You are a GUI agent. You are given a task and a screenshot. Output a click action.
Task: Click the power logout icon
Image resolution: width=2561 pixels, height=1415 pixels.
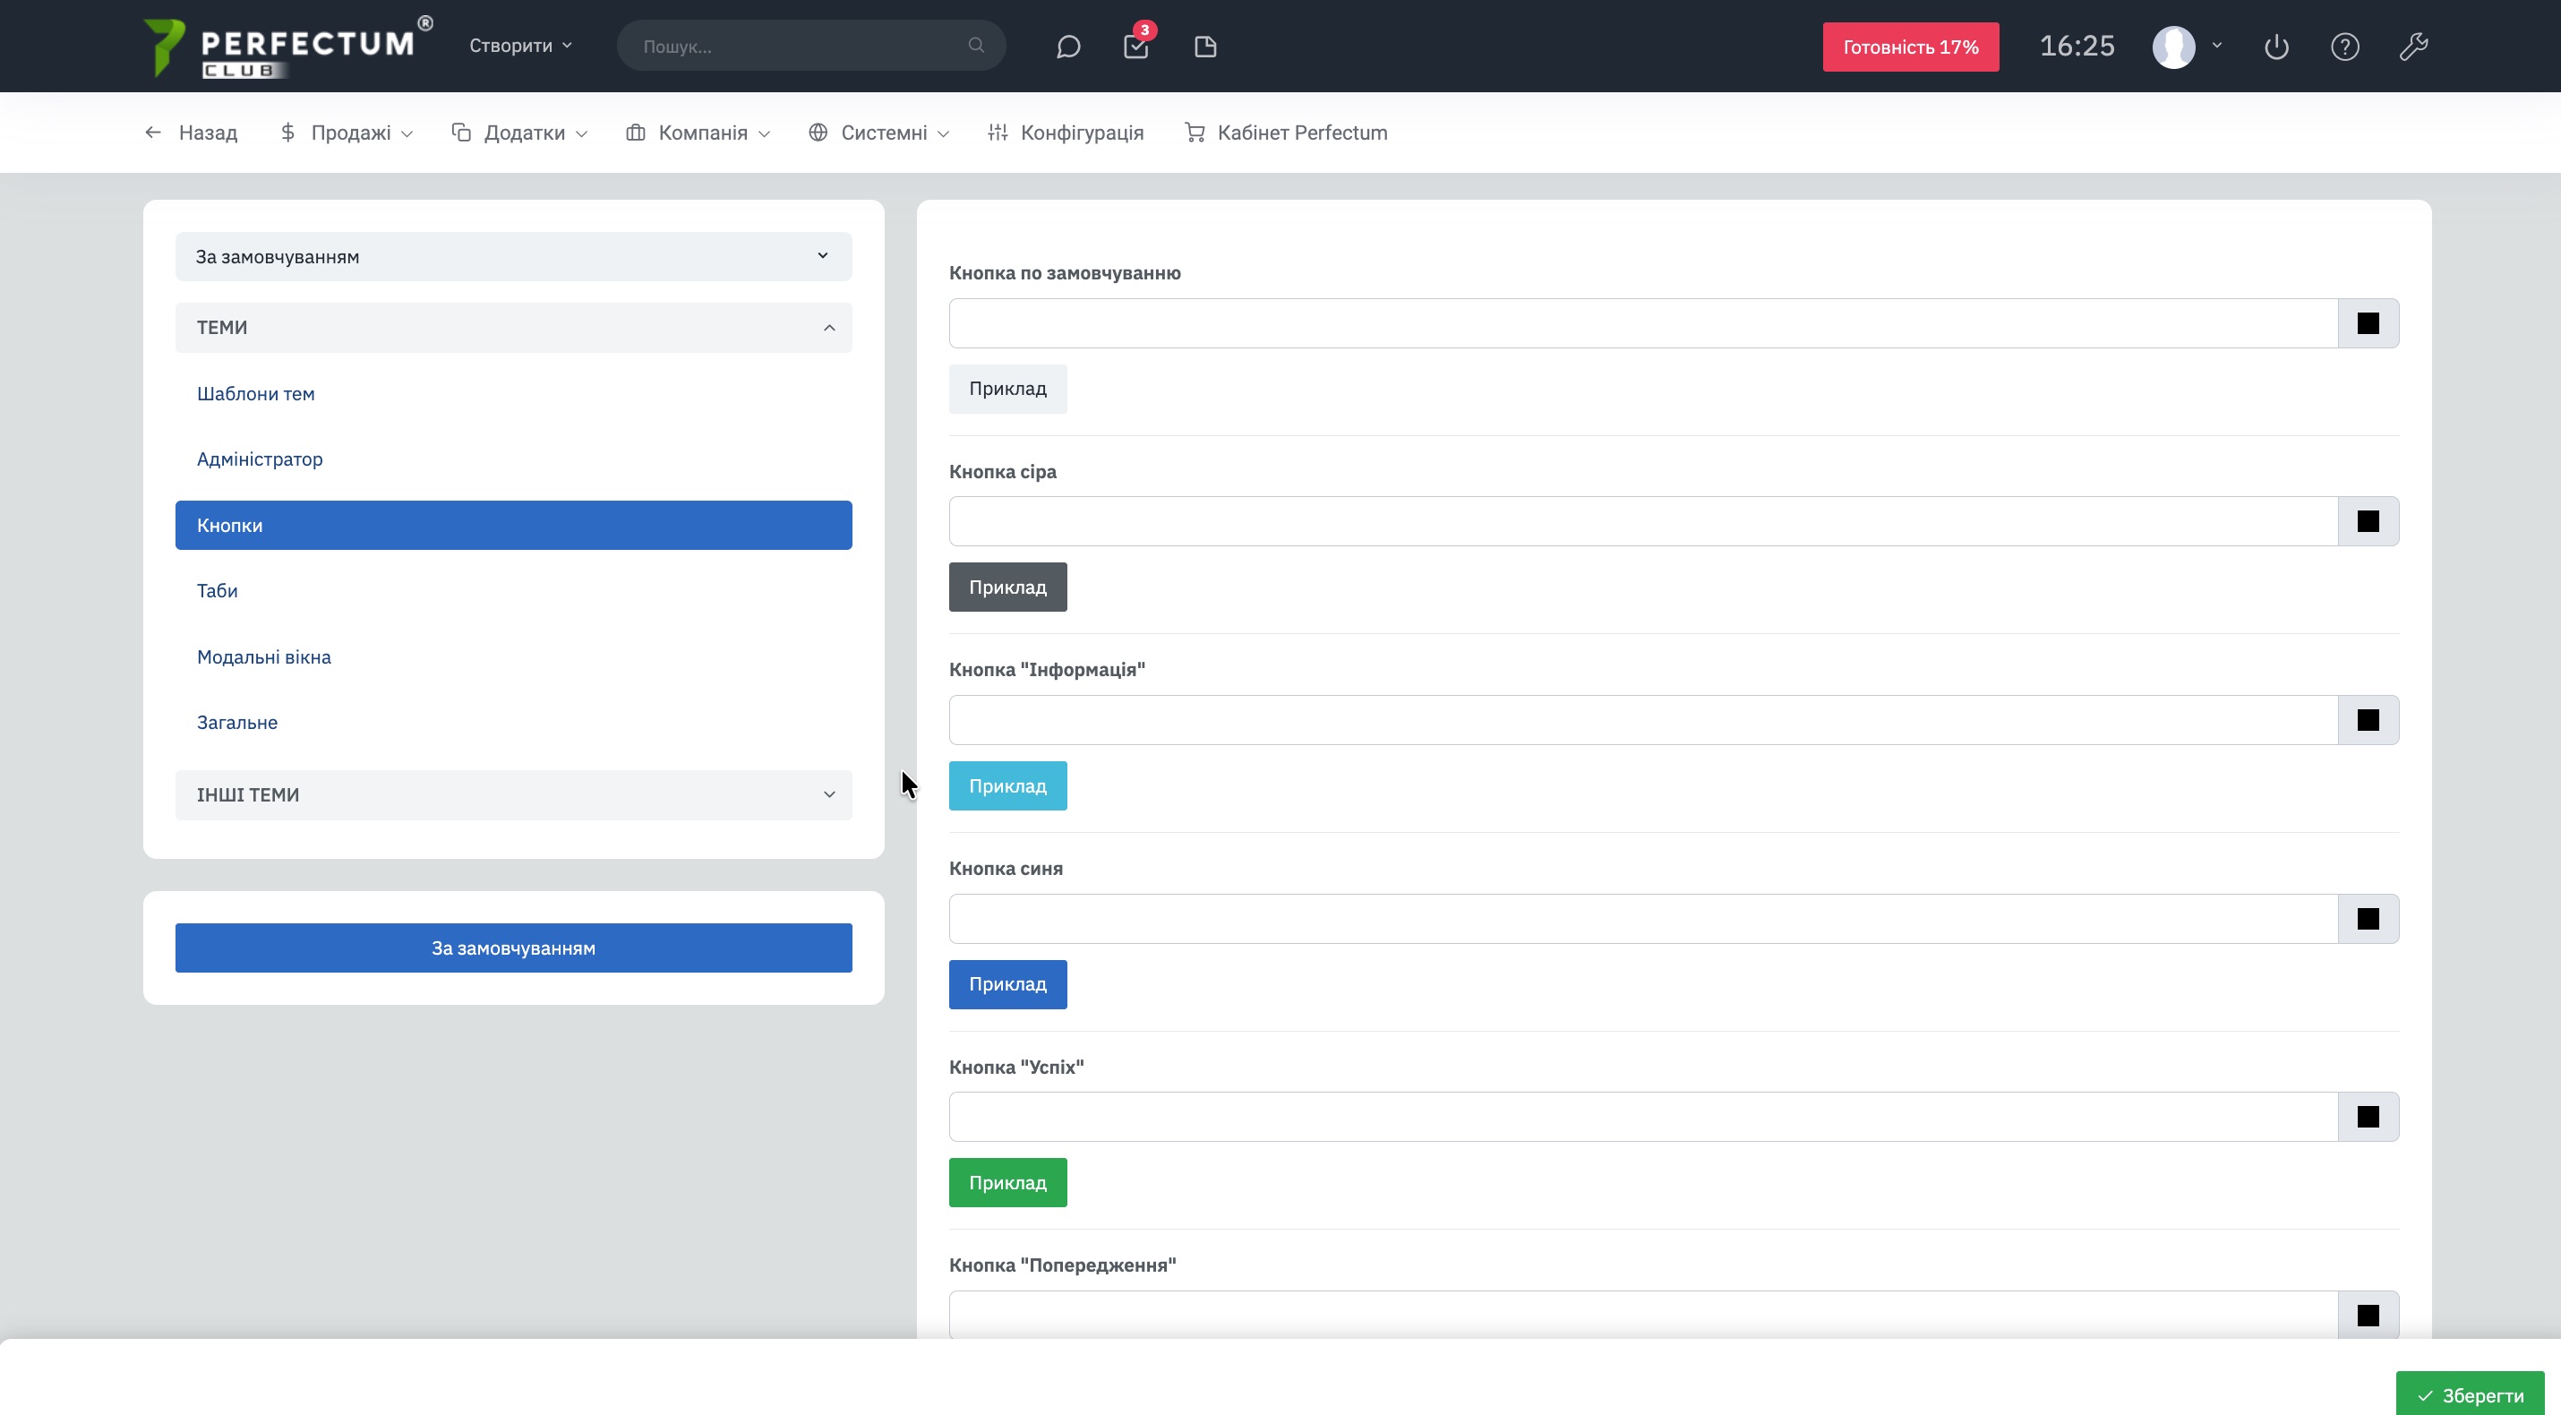coord(2275,47)
